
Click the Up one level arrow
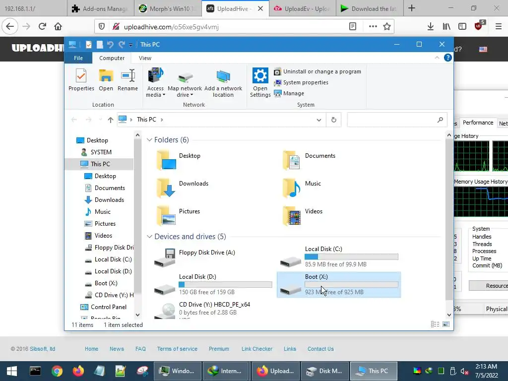coord(111,120)
